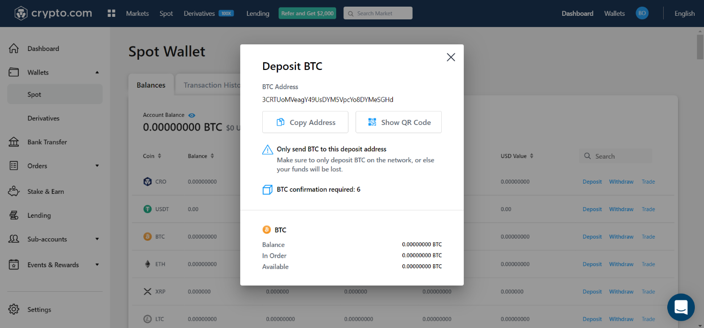
Task: Click the Wallets icon in sidebar
Action: point(14,72)
